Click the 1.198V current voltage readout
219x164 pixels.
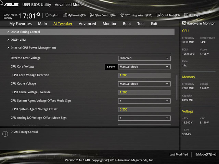(x=111, y=67)
